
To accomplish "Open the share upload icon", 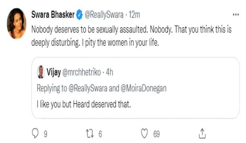I will [202, 133].
